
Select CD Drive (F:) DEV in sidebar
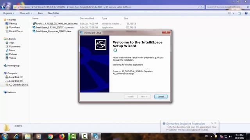19,85
